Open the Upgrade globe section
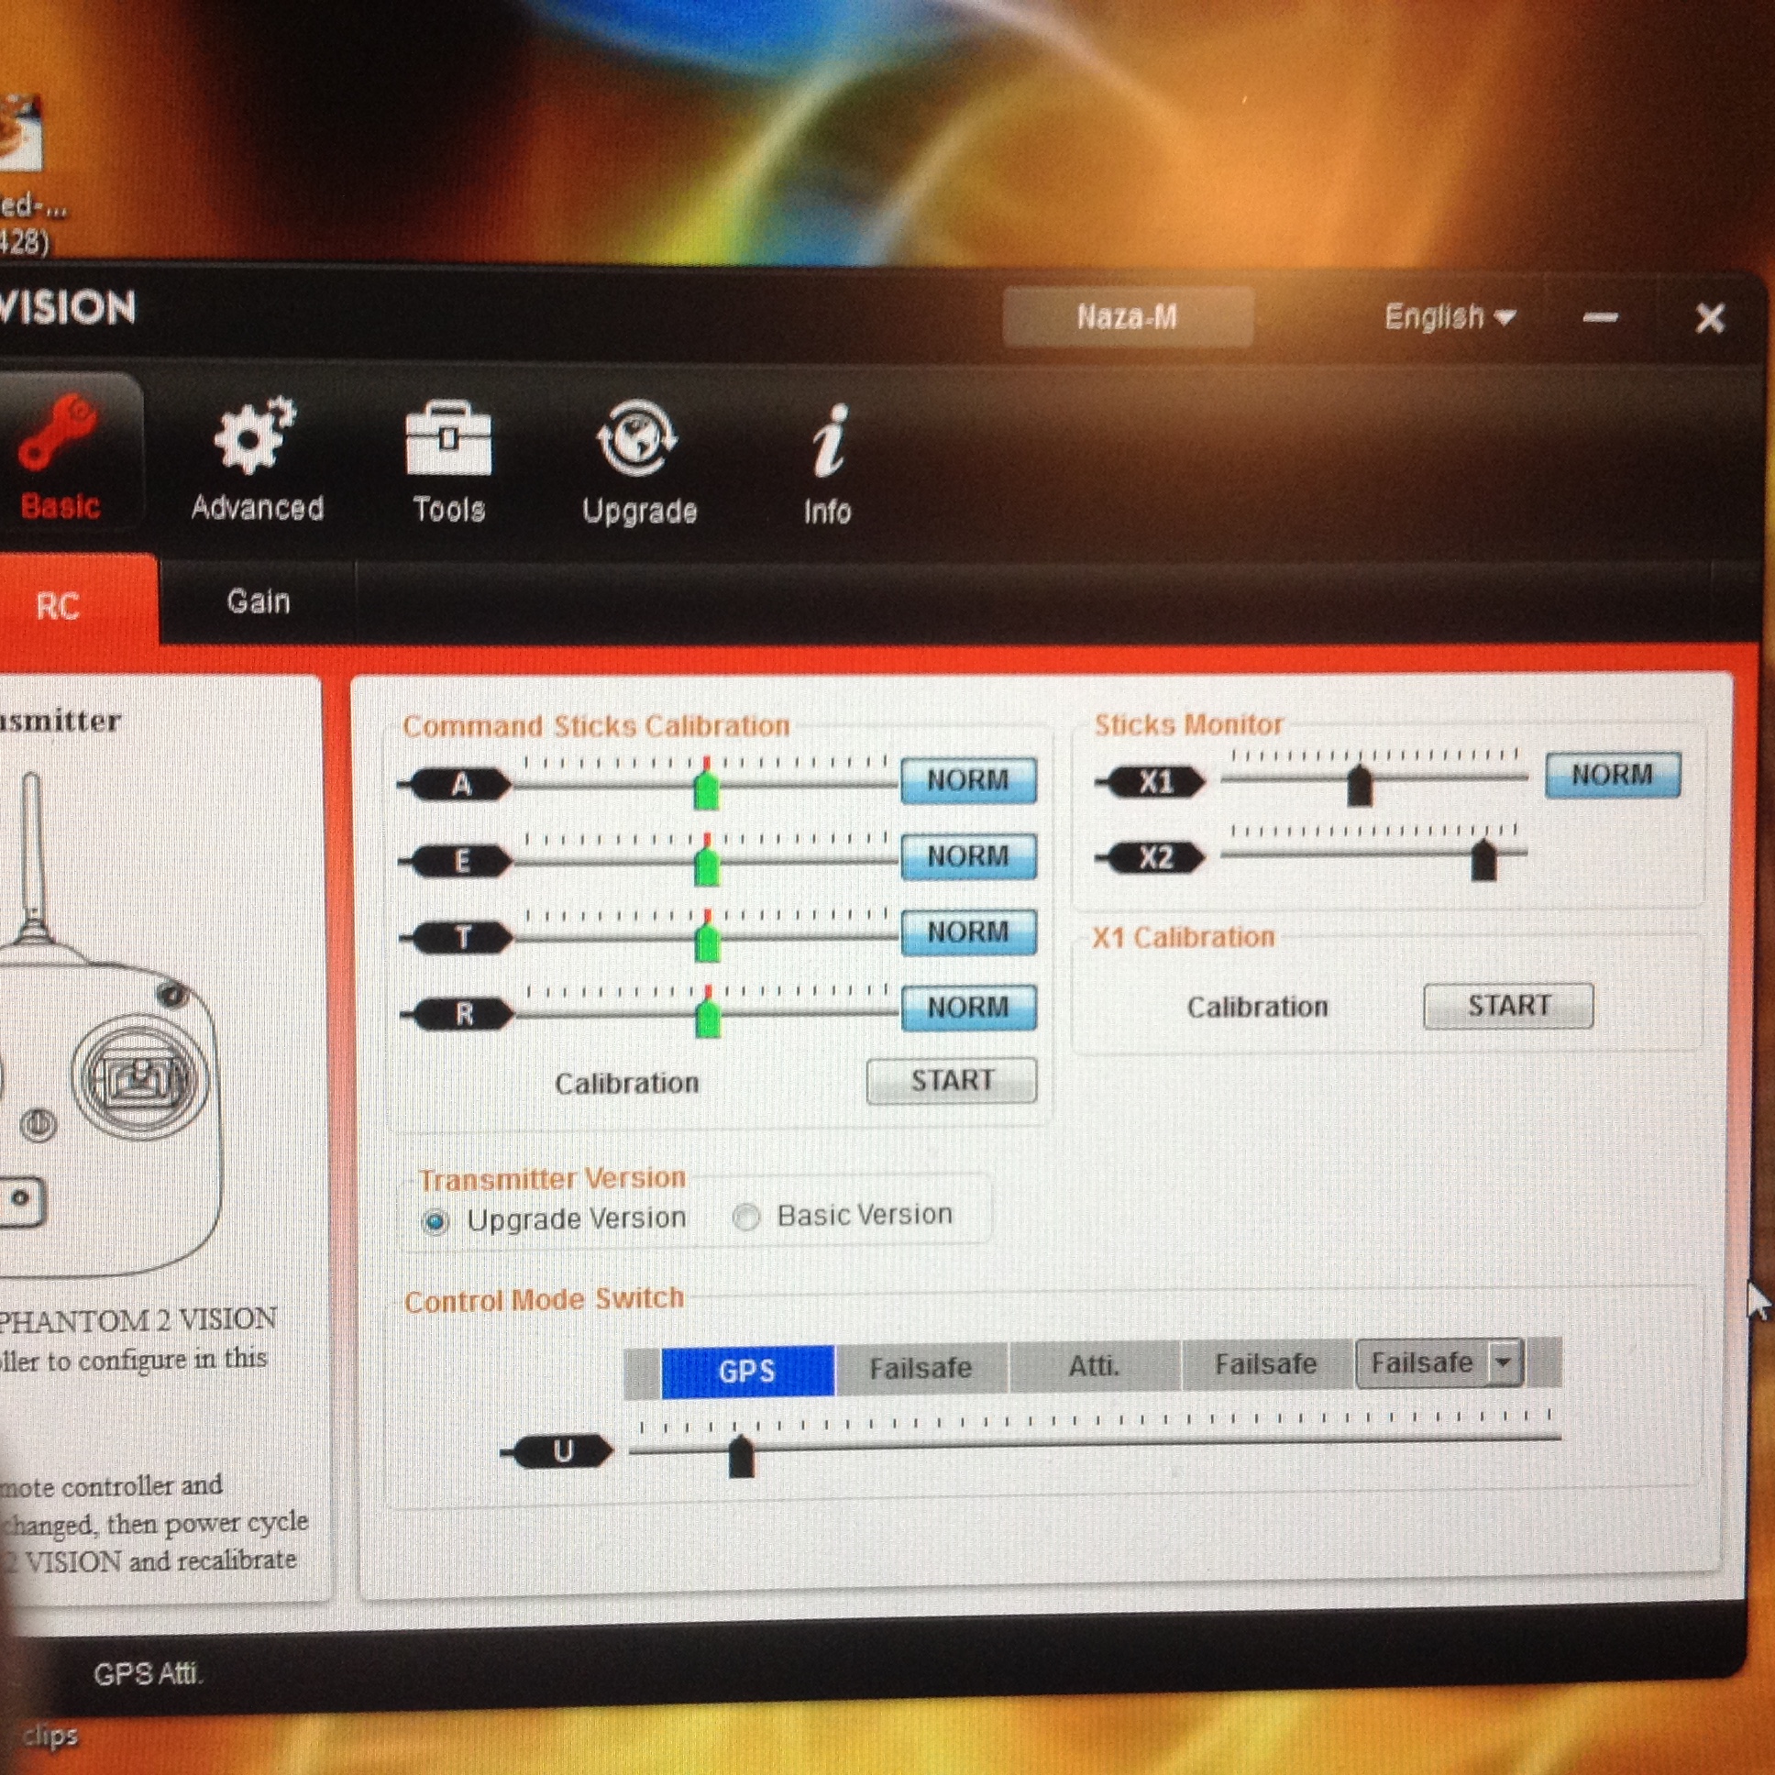The image size is (1775, 1775). 638,464
